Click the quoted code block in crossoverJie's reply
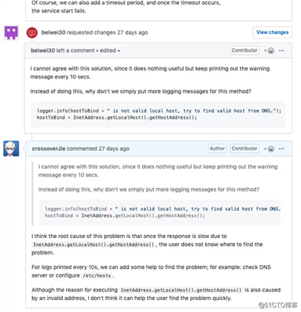 (x=160, y=212)
